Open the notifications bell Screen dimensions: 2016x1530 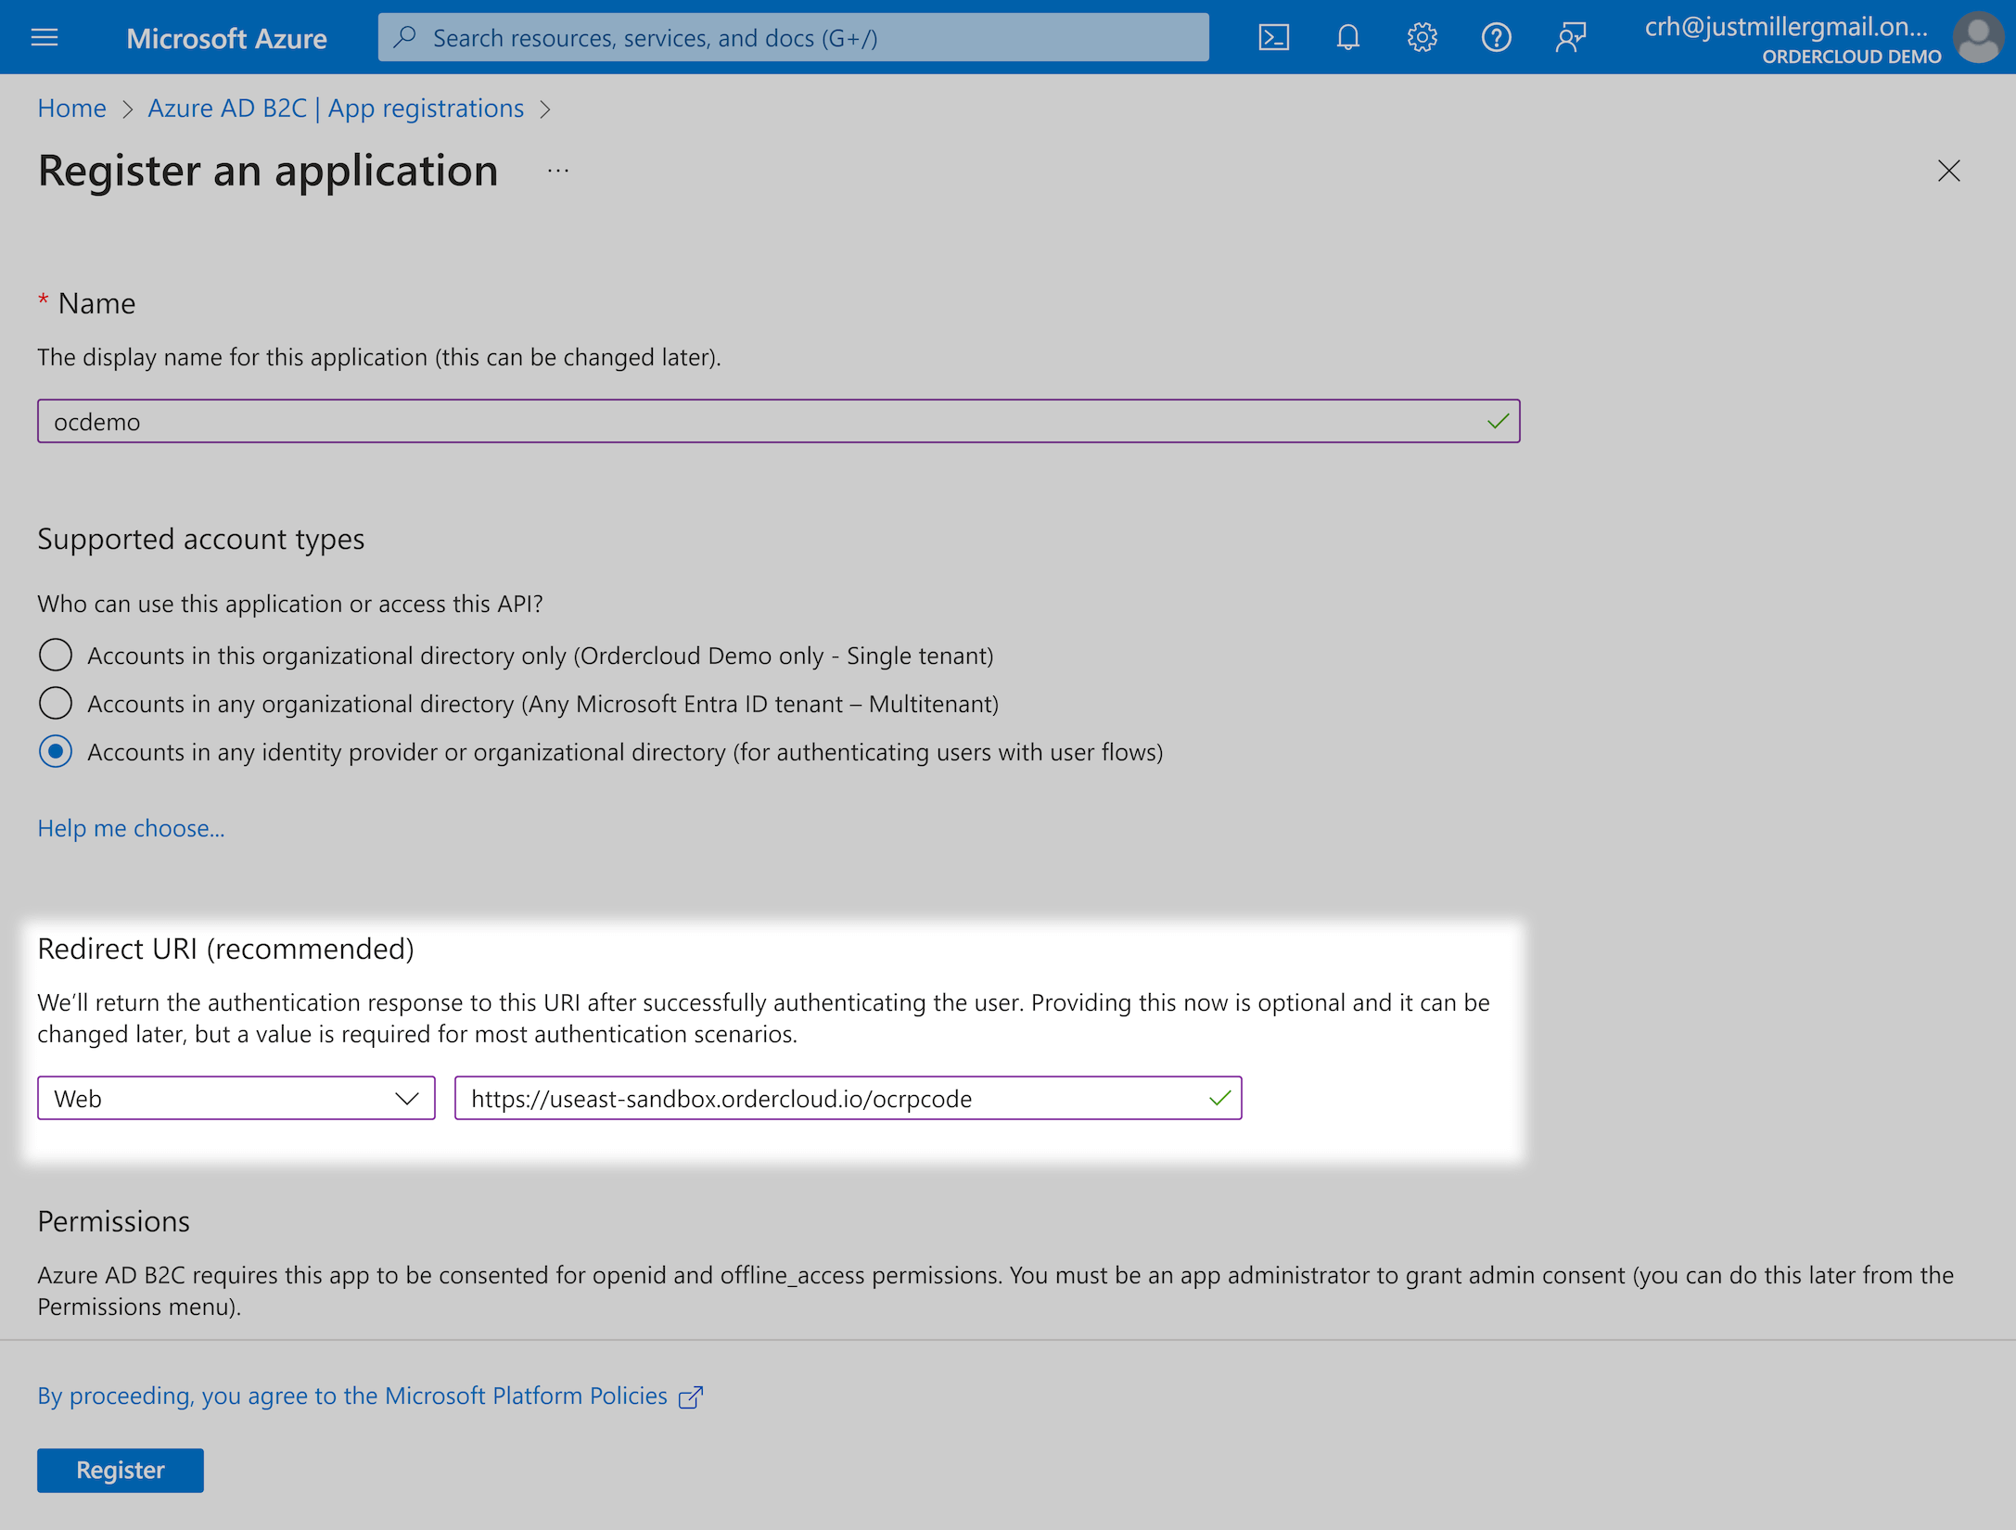pos(1347,37)
